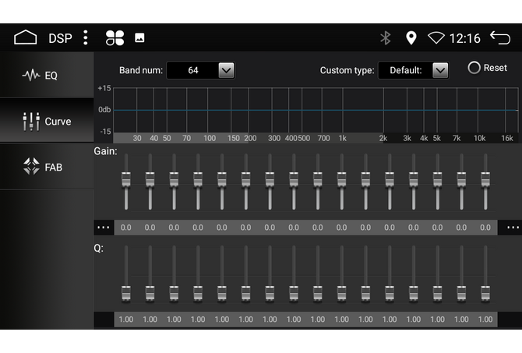Select the Curve tab
The height and width of the screenshot is (353, 522).
click(x=47, y=121)
